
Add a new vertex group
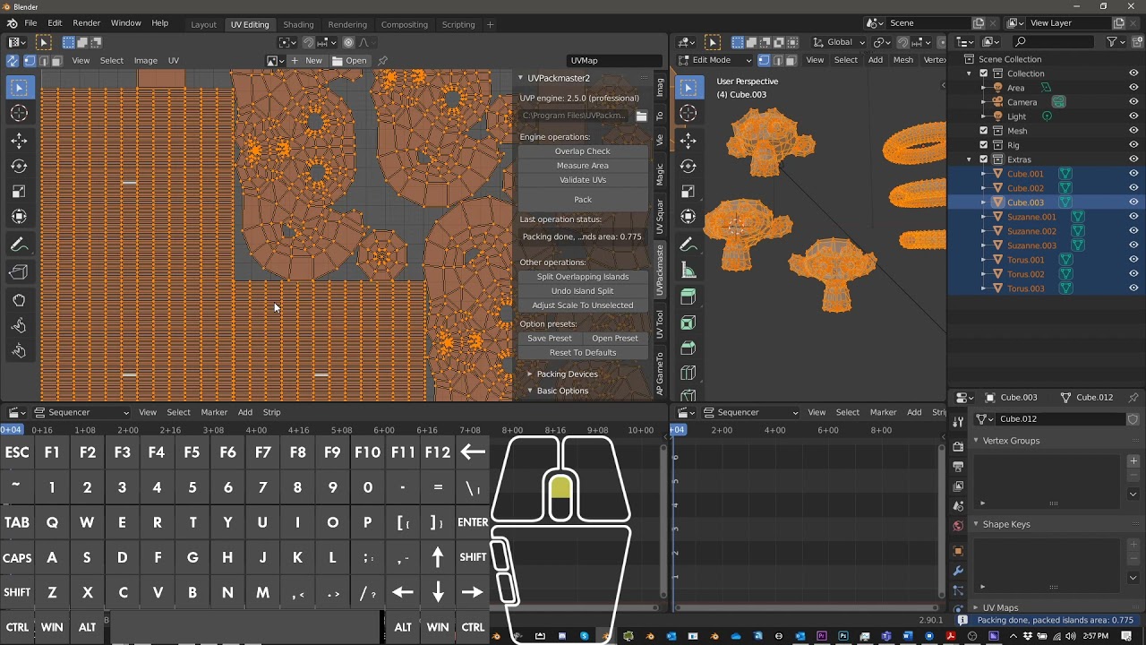[x=1133, y=461]
